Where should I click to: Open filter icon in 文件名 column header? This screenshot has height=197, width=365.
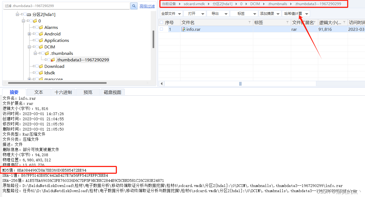(x=250, y=22)
